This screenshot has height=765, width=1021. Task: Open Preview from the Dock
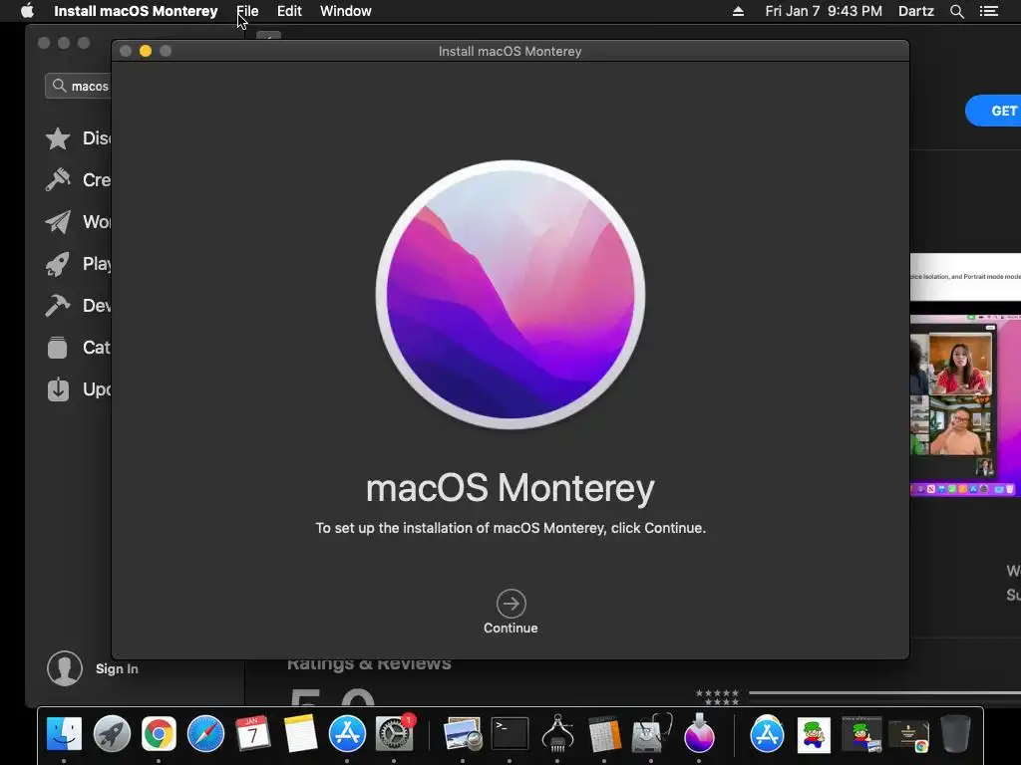463,734
